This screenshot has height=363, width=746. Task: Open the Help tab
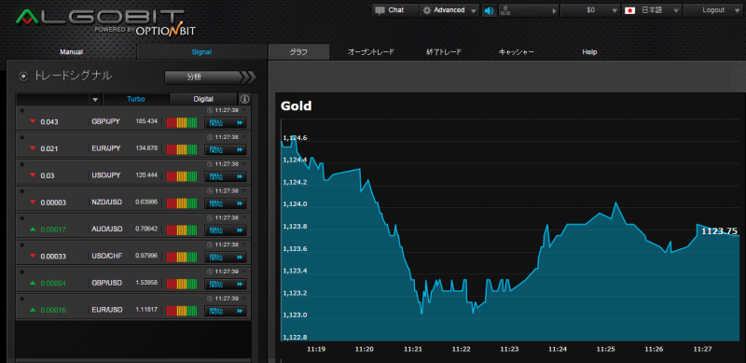(589, 52)
